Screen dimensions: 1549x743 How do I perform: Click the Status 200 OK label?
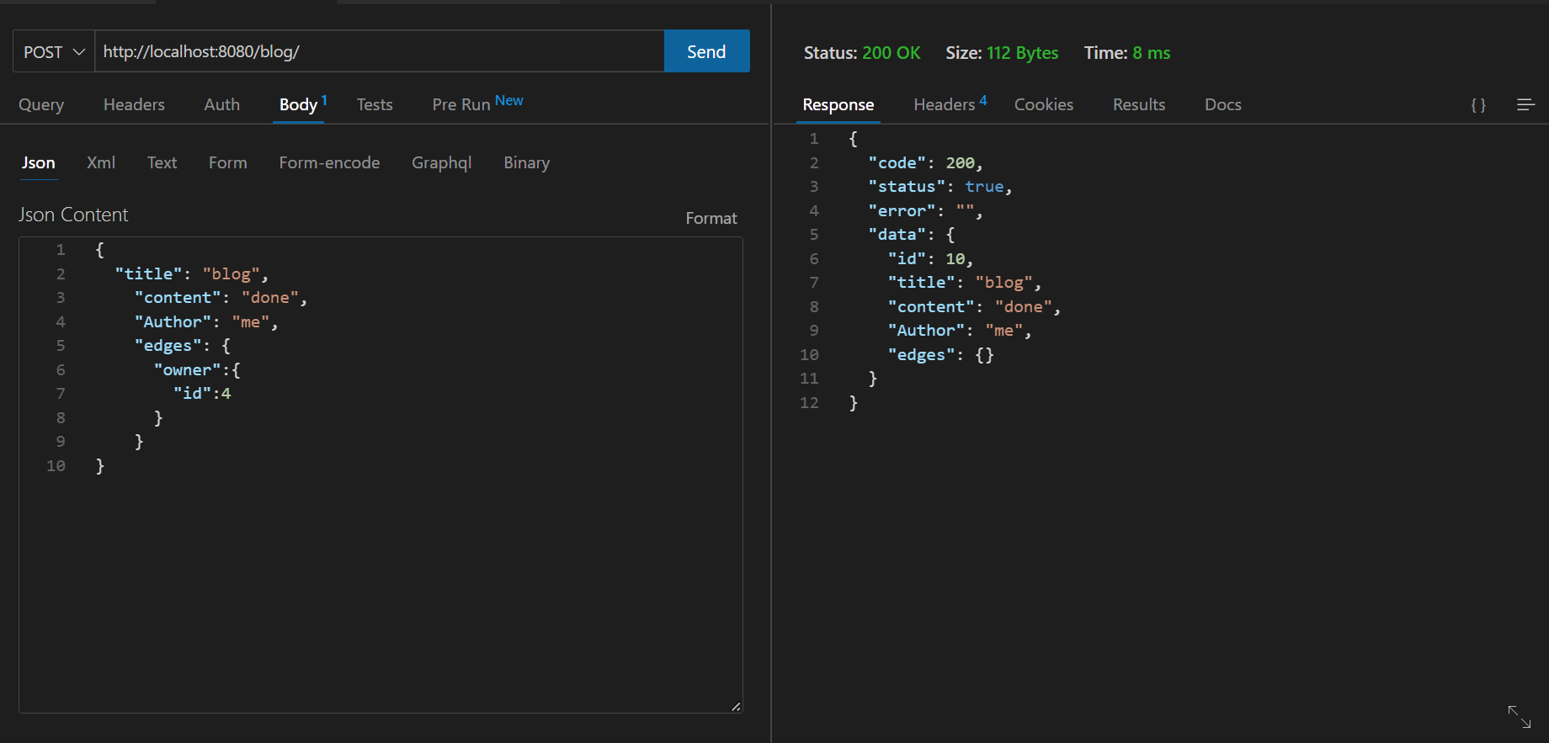(x=862, y=52)
